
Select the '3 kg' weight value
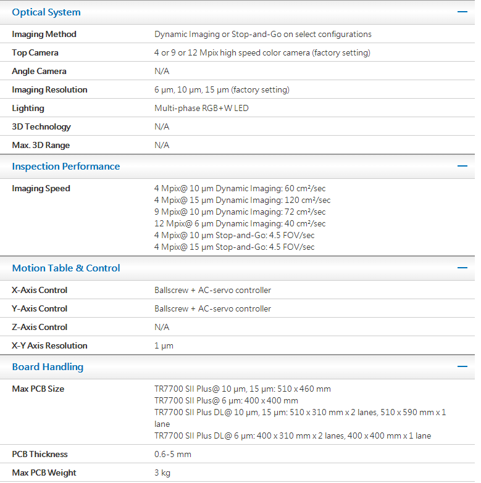pos(162,473)
